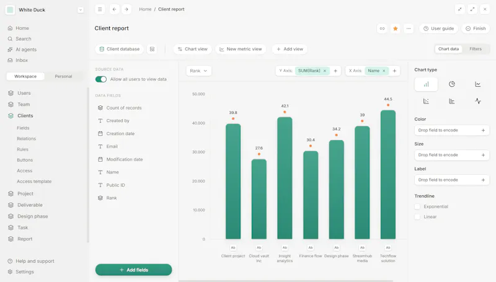Click the horizontal scrollbar below the chart
496x282 pixels.
286,281
